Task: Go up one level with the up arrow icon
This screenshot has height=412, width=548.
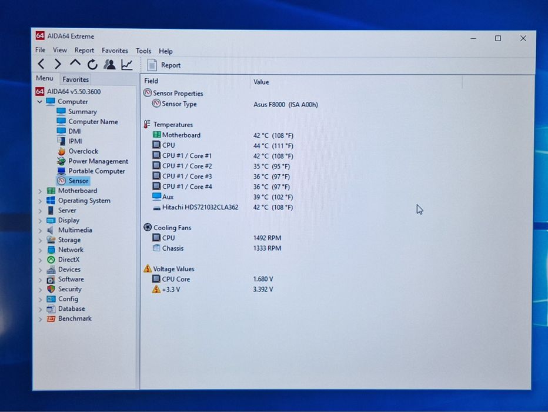Action: click(75, 64)
